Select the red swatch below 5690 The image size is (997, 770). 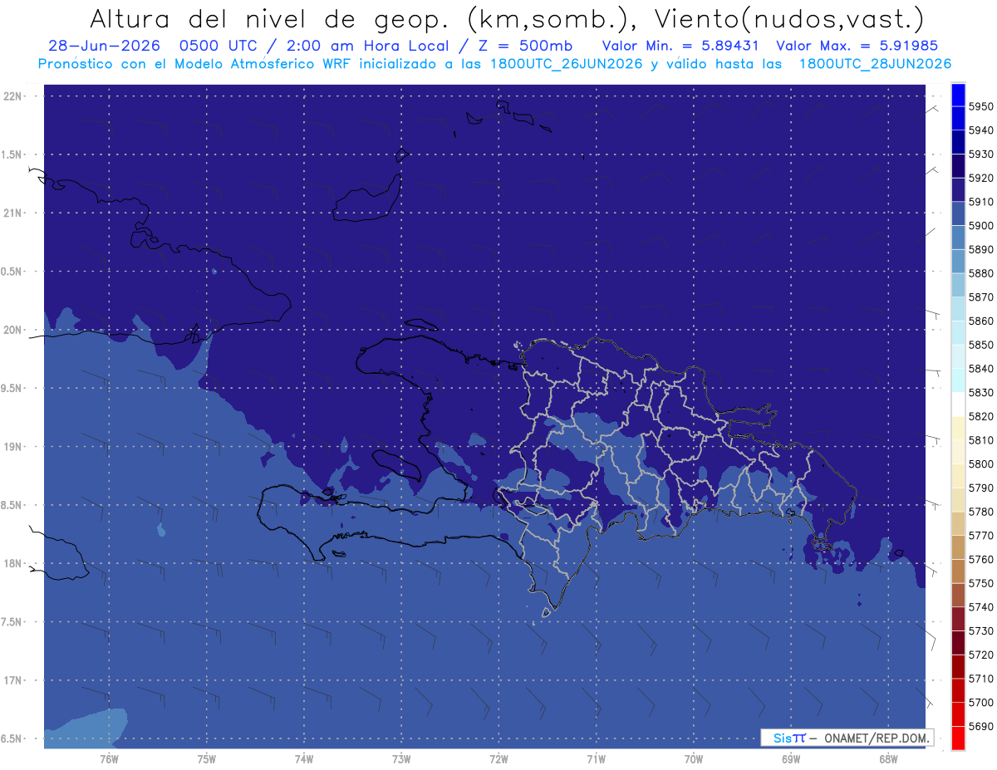point(957,738)
